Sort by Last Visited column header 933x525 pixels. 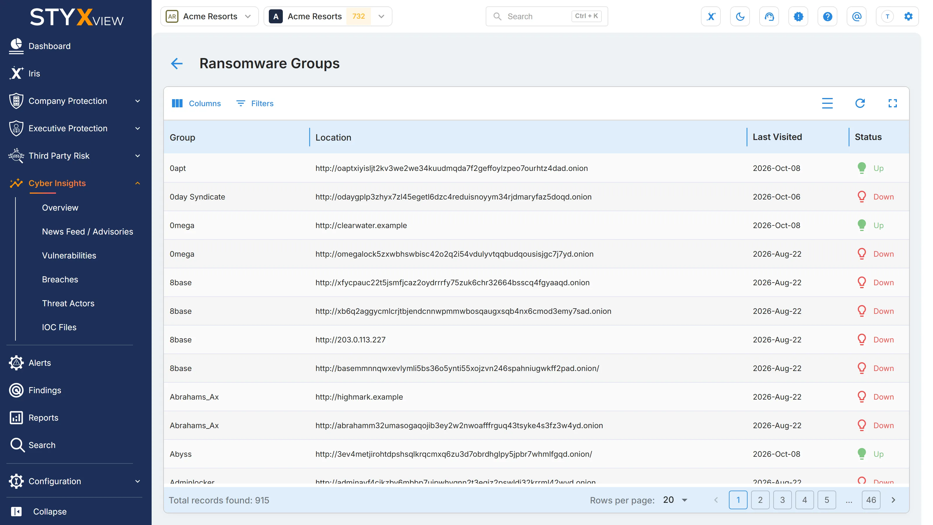tap(777, 137)
